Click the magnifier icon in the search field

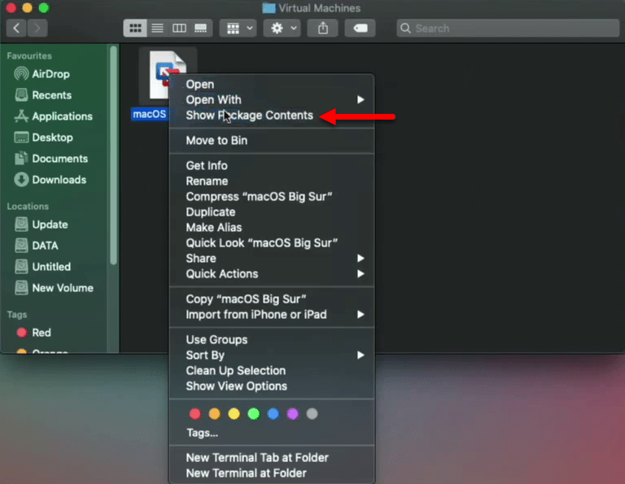point(405,28)
